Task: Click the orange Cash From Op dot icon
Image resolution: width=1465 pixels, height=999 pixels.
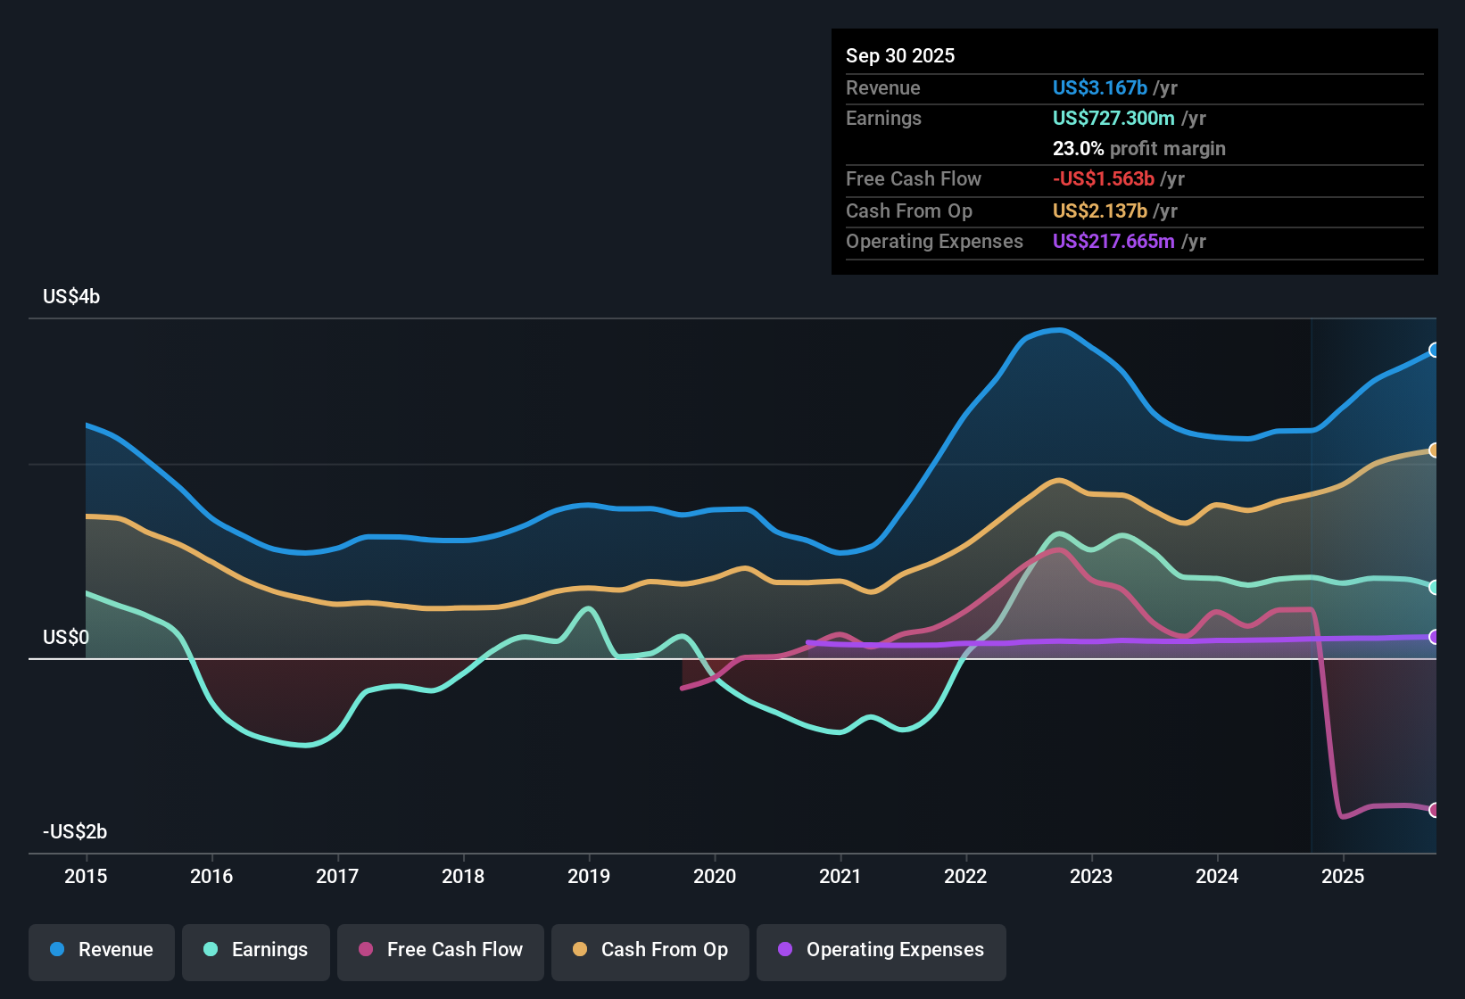Action: pos(580,950)
